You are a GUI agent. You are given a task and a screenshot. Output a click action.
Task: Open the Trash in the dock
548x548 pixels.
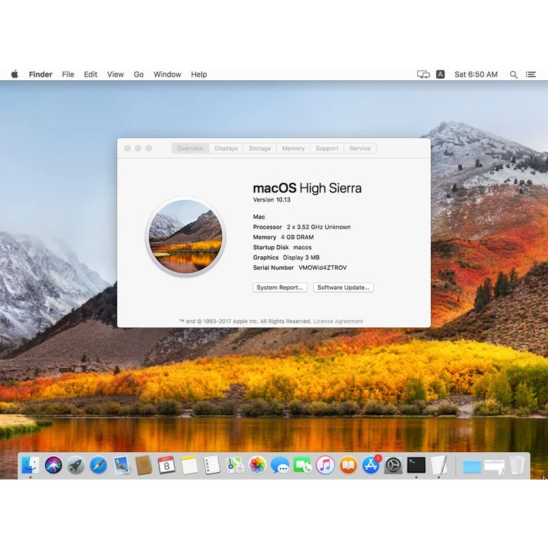(516, 465)
